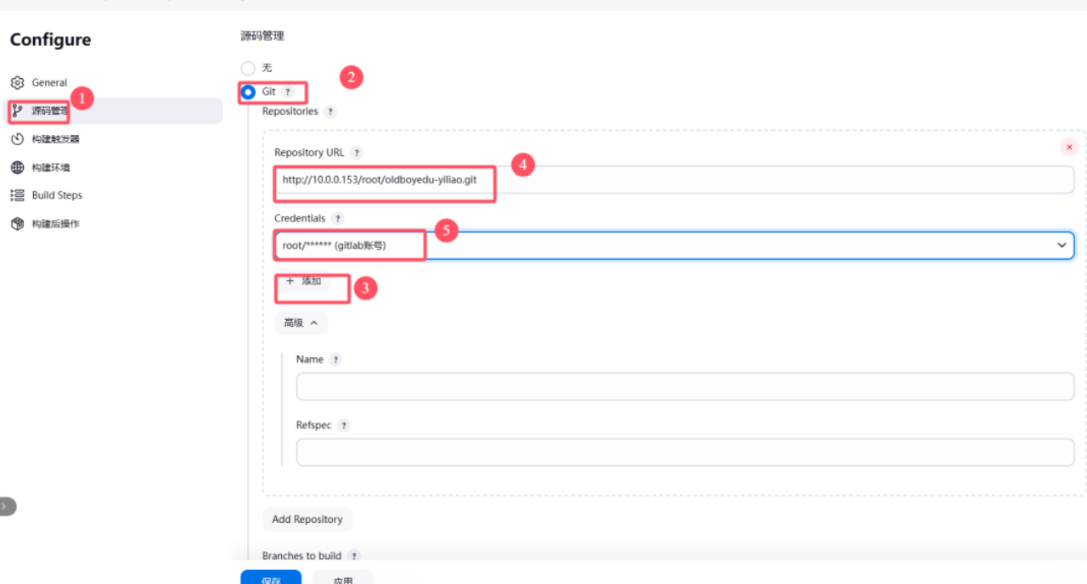
Task: Open help icon next to Repository URL
Action: coord(357,153)
